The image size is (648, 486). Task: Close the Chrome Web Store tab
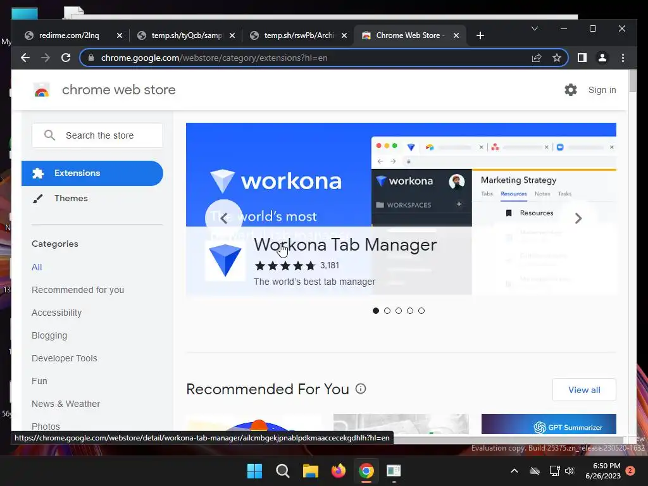click(456, 35)
